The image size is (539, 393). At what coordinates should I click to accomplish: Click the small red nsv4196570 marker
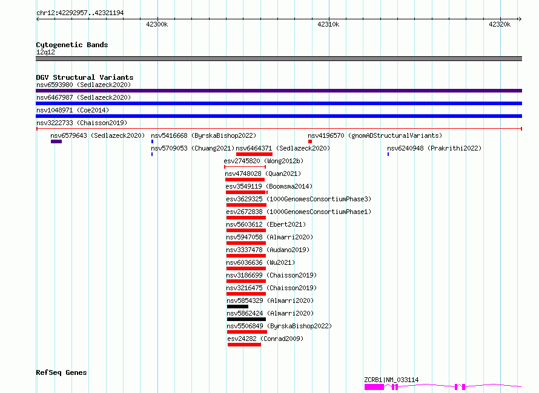click(310, 141)
